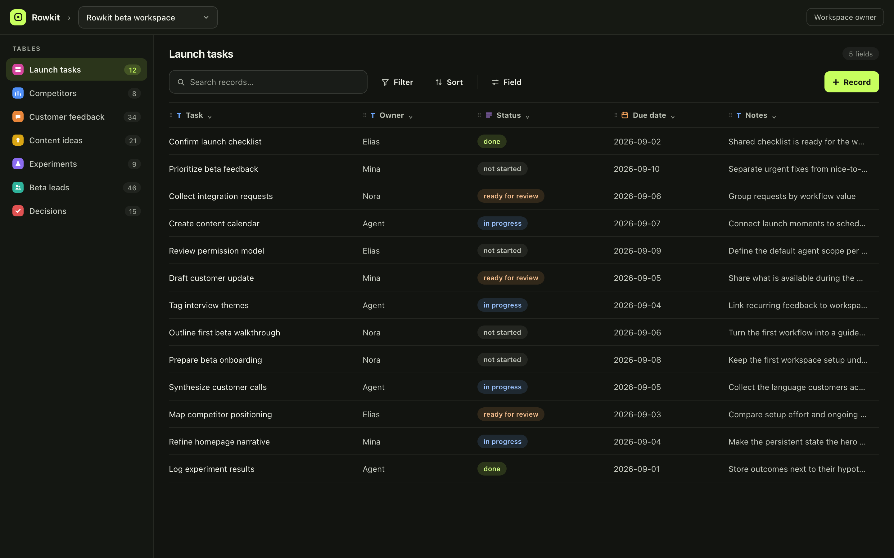The width and height of the screenshot is (894, 558).
Task: Select the Prepare beta onboarding task cell
Action: [215, 360]
